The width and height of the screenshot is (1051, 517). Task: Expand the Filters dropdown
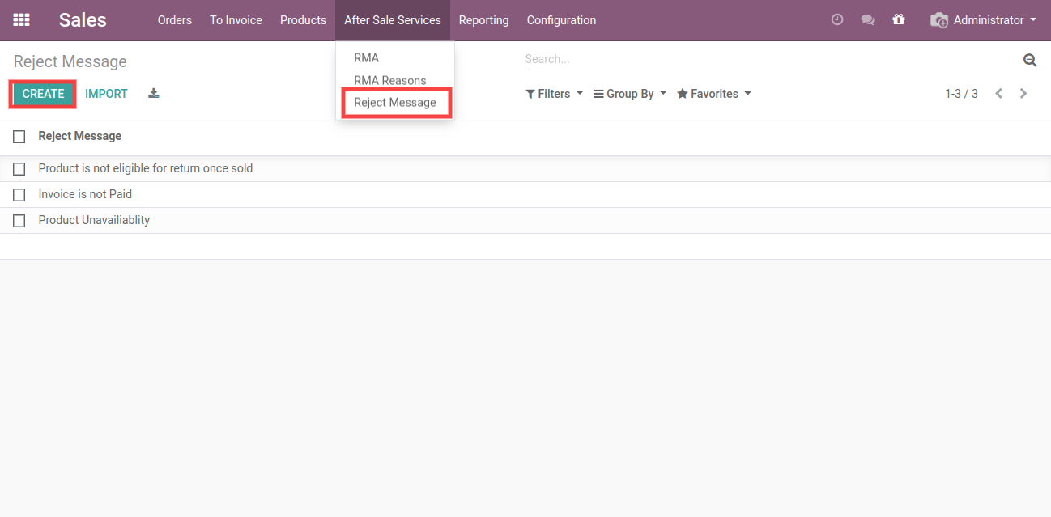(x=554, y=94)
